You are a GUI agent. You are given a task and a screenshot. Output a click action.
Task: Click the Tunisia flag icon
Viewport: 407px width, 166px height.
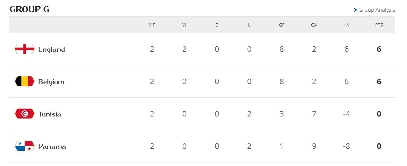point(24,114)
